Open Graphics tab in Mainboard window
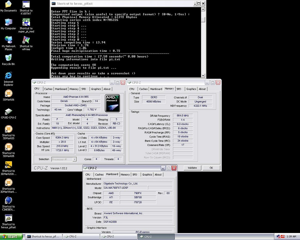The height and width of the screenshot is (240, 300). tap(147, 174)
